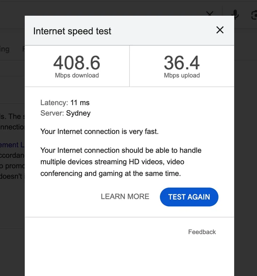The image size is (257, 276).
Task: Select the 408.6 download speed value
Action: tap(77, 63)
